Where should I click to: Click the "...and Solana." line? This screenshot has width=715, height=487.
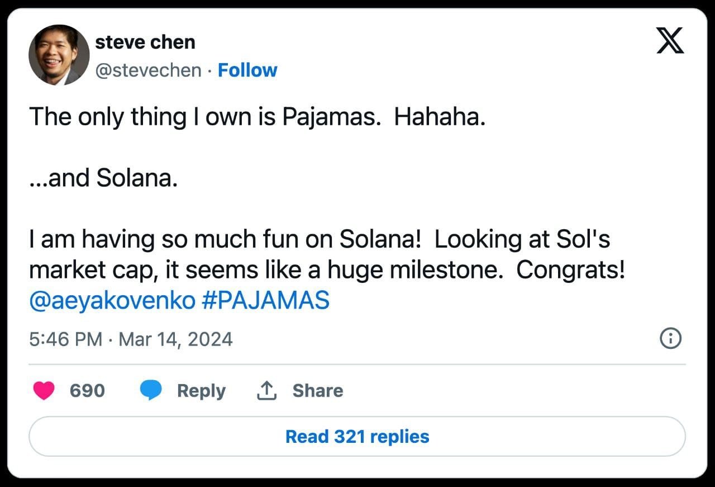[x=103, y=178]
